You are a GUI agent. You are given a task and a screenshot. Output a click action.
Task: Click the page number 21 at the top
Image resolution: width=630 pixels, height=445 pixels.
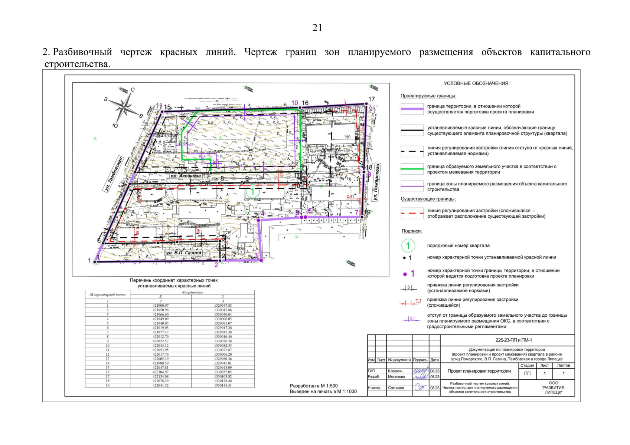(x=317, y=28)
